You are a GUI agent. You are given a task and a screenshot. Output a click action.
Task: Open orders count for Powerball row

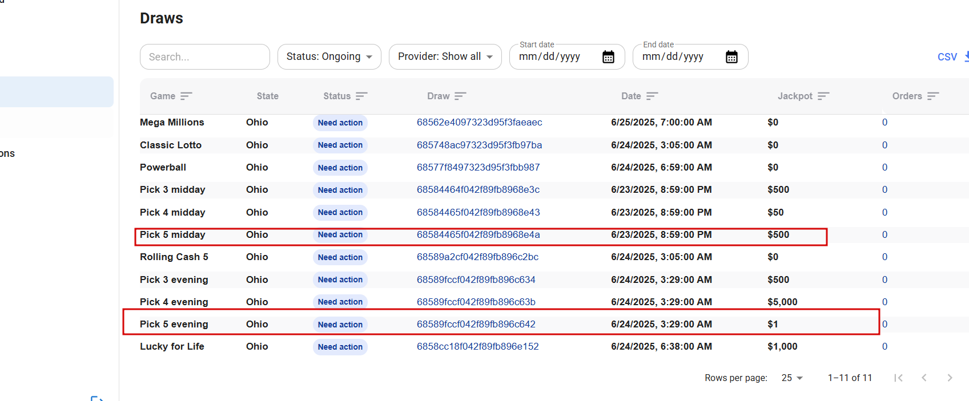(x=884, y=167)
